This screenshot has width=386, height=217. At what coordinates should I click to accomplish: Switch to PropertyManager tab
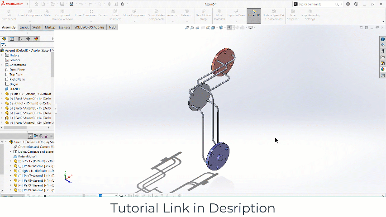point(12,38)
